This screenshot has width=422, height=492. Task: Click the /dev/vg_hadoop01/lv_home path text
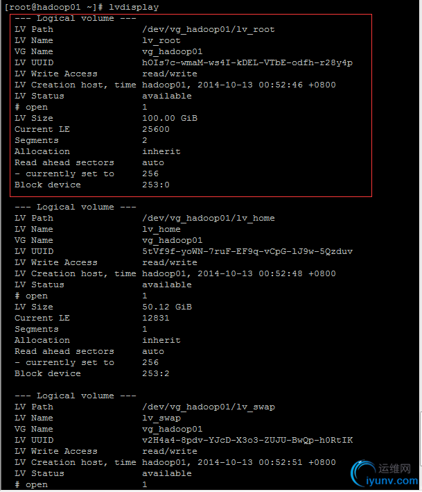(208, 218)
